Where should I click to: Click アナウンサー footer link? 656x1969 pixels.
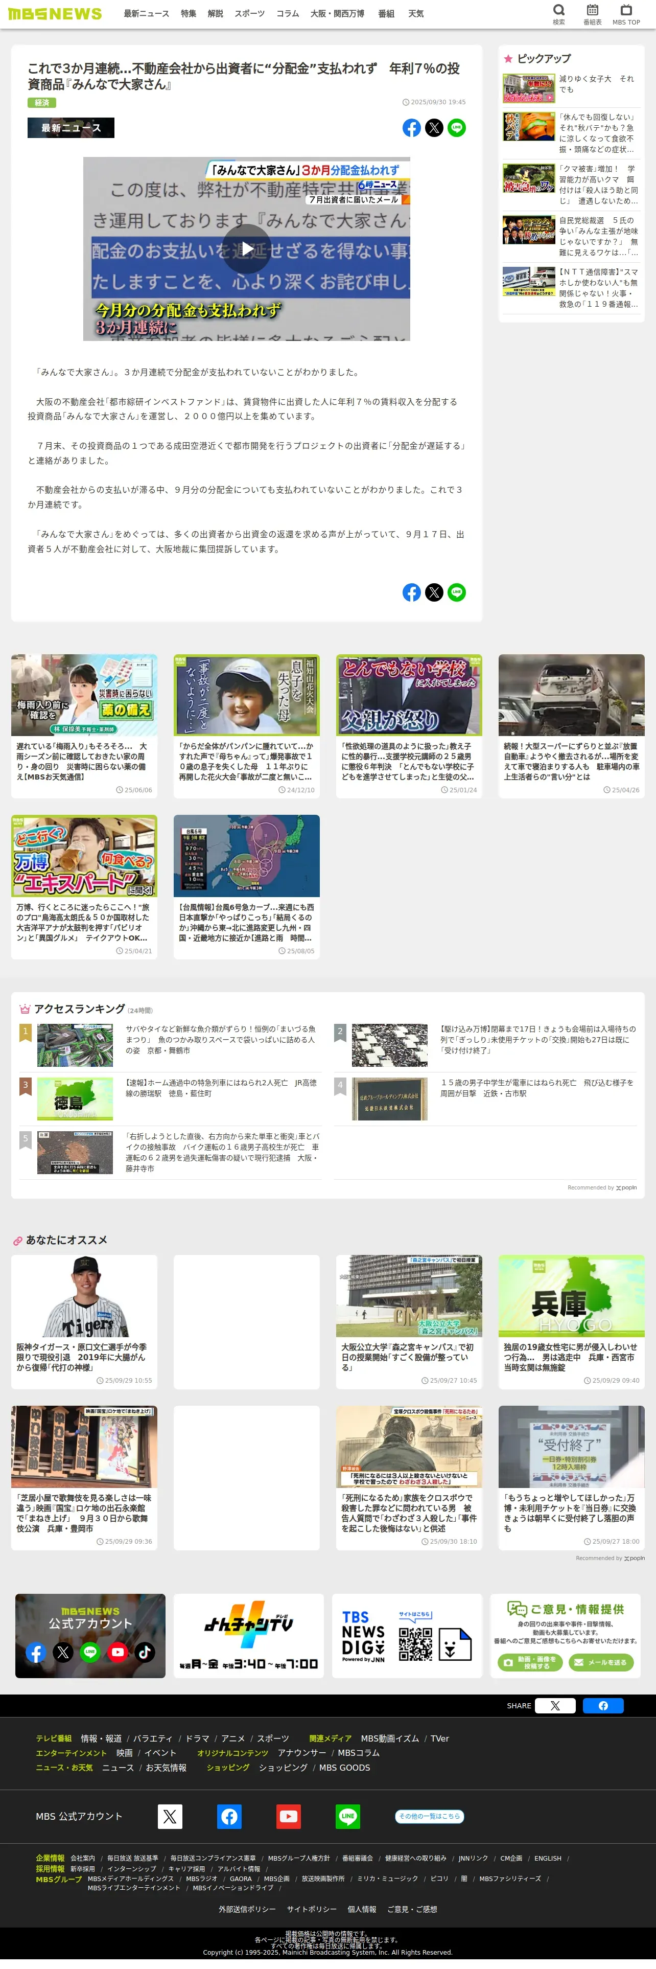301,1753
